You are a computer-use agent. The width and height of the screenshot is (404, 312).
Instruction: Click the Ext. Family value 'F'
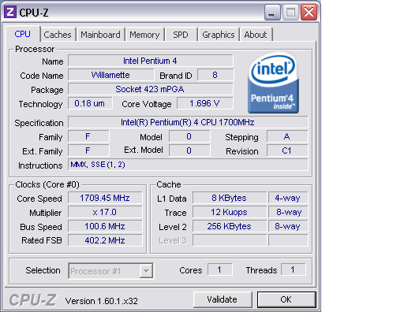tap(88, 150)
